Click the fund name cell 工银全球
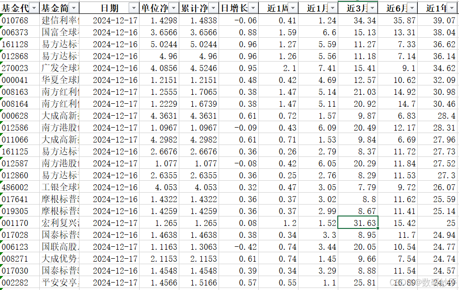Viewport: 459px width, 290px height. 60,187
